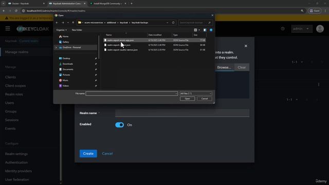Go back in the Open dialog
This screenshot has height=185, width=329.
click(57, 23)
